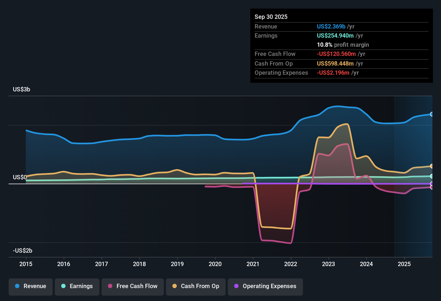Screen dimensions: 441x301
Task: Click the orange Cash From Op legend dot
Action: [x=175, y=286]
